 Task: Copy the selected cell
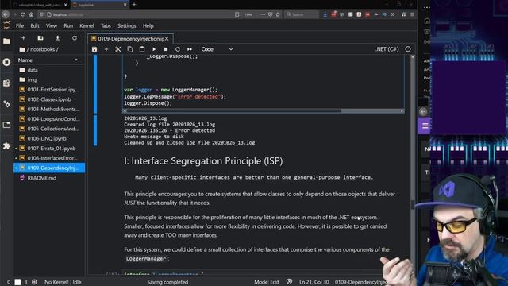pos(130,49)
